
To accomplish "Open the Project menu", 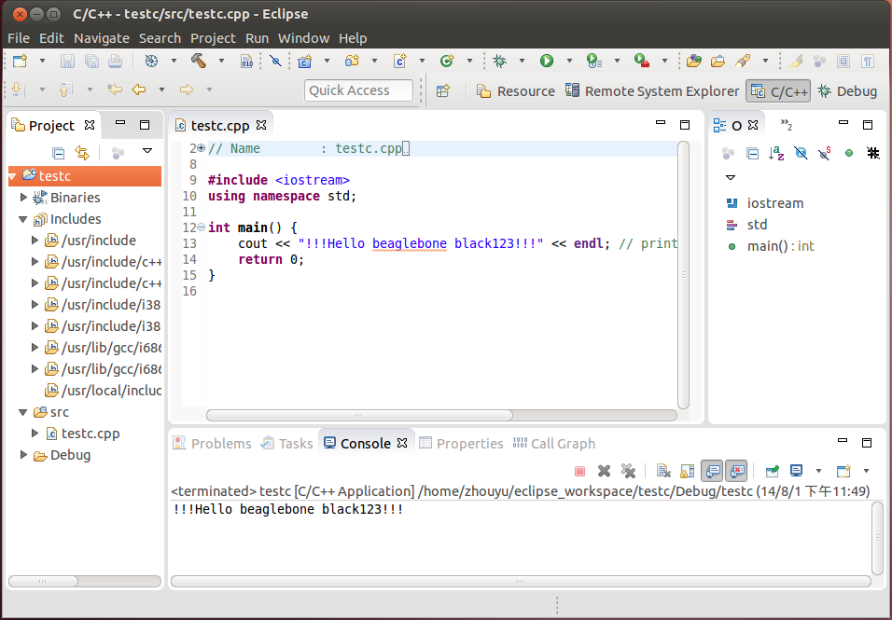I will (213, 38).
